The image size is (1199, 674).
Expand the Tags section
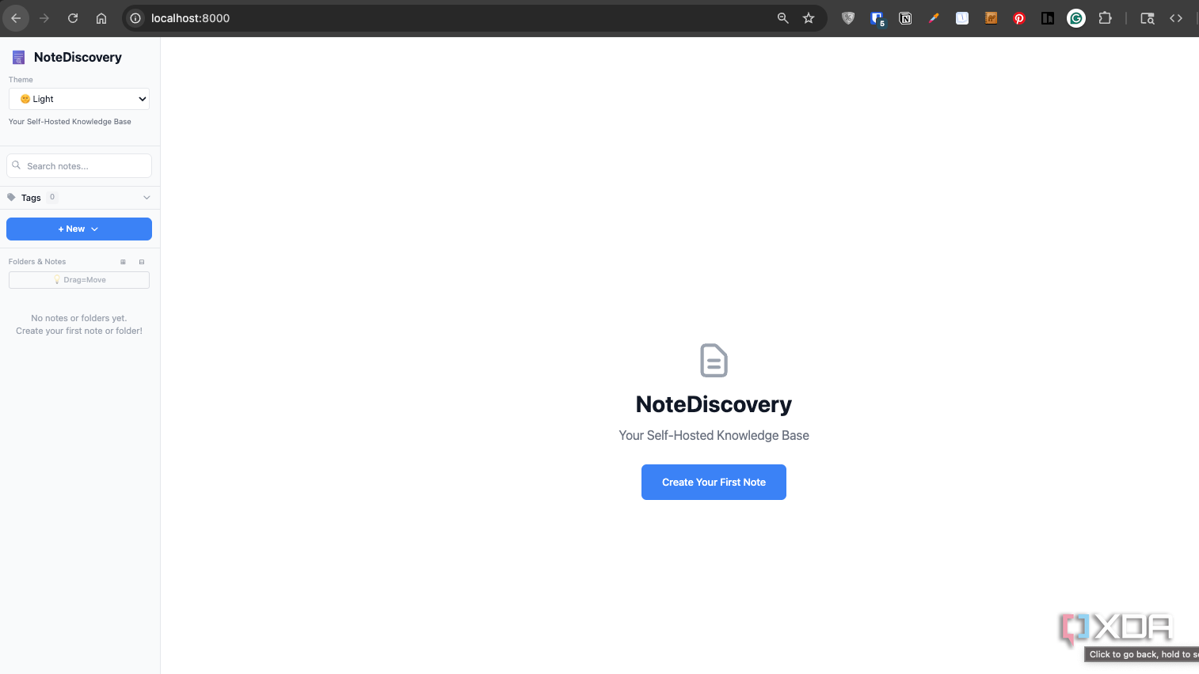(79, 198)
